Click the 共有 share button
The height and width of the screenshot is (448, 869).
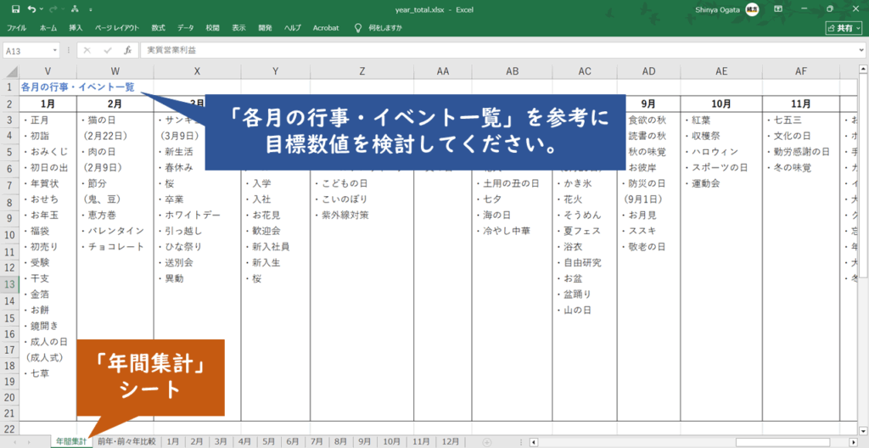842,27
